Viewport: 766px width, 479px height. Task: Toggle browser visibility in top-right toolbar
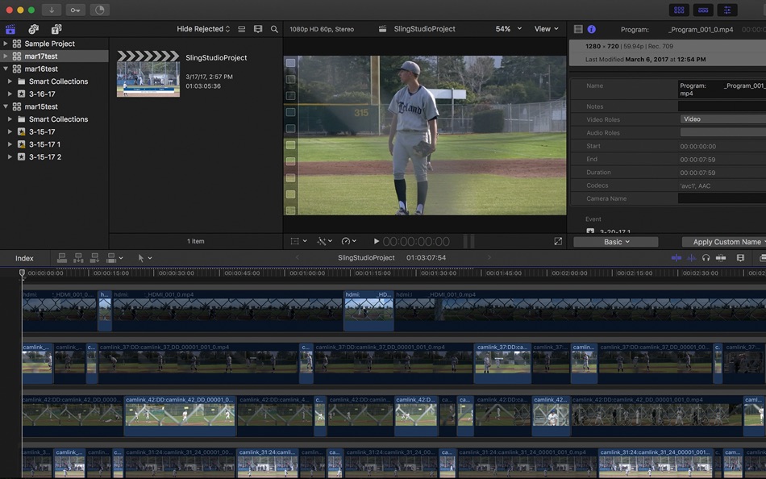coord(679,10)
